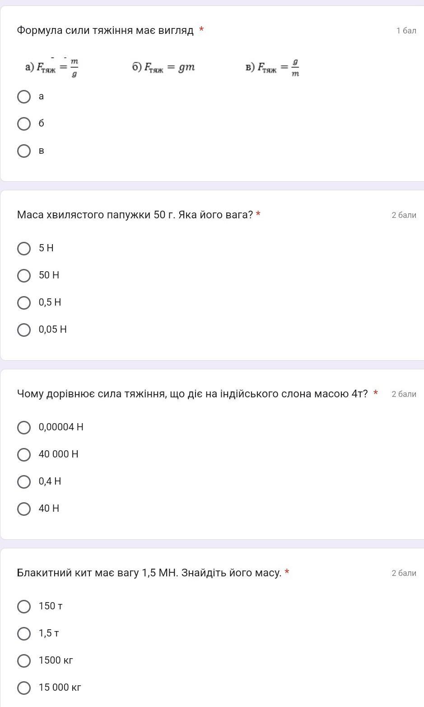Select option 'в' for gravity formula
Image resolution: width=424 pixels, height=707 pixels.
point(24,151)
